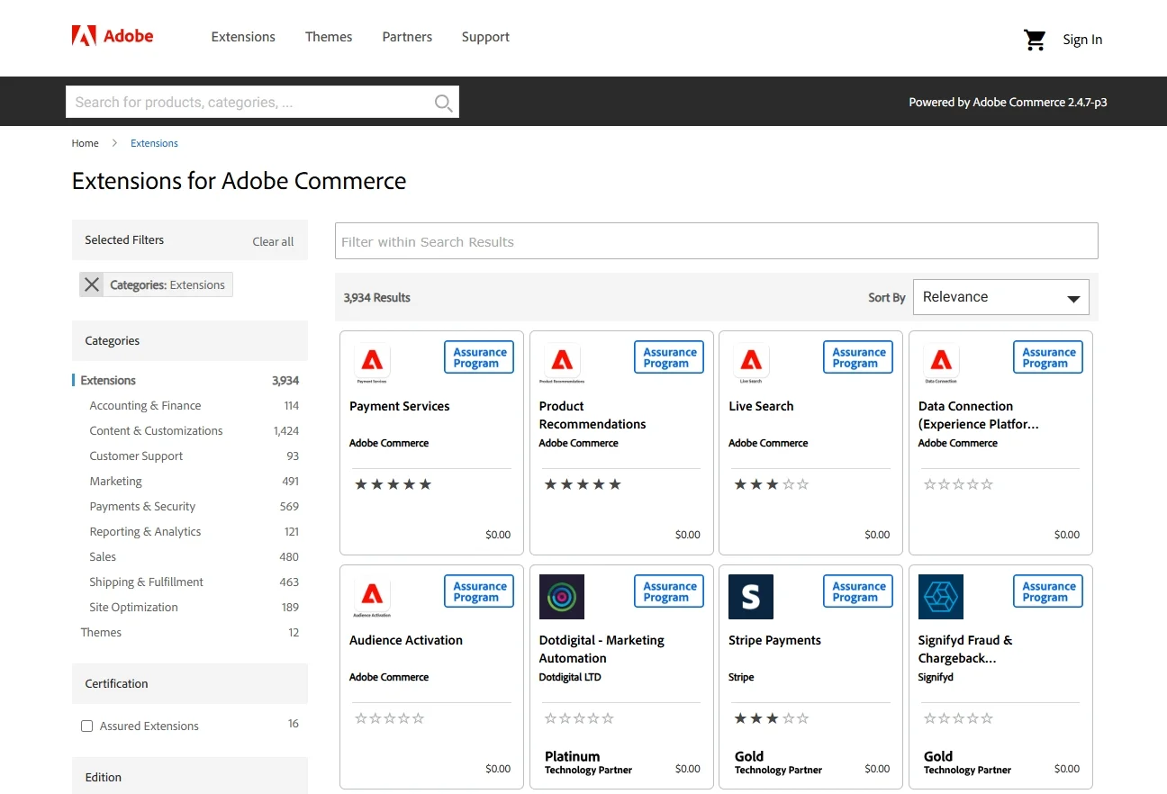Click 'Powered by Adobe Commerce 2.4.7-p3' text
Image resolution: width=1167 pixels, height=794 pixels.
pos(1008,102)
